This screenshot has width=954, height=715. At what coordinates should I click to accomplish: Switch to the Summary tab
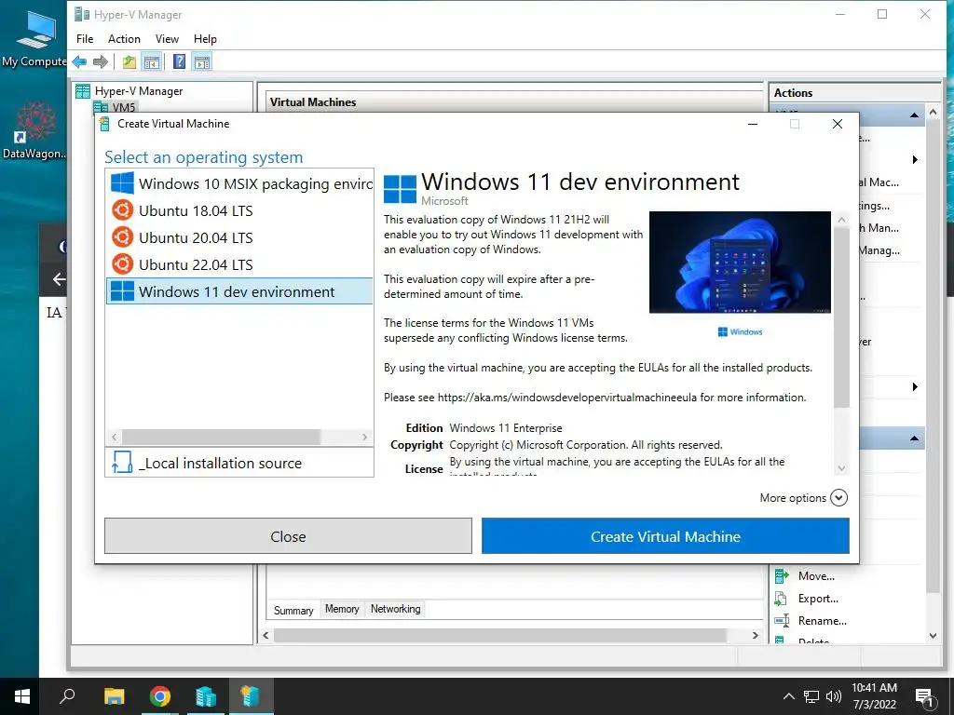(293, 611)
